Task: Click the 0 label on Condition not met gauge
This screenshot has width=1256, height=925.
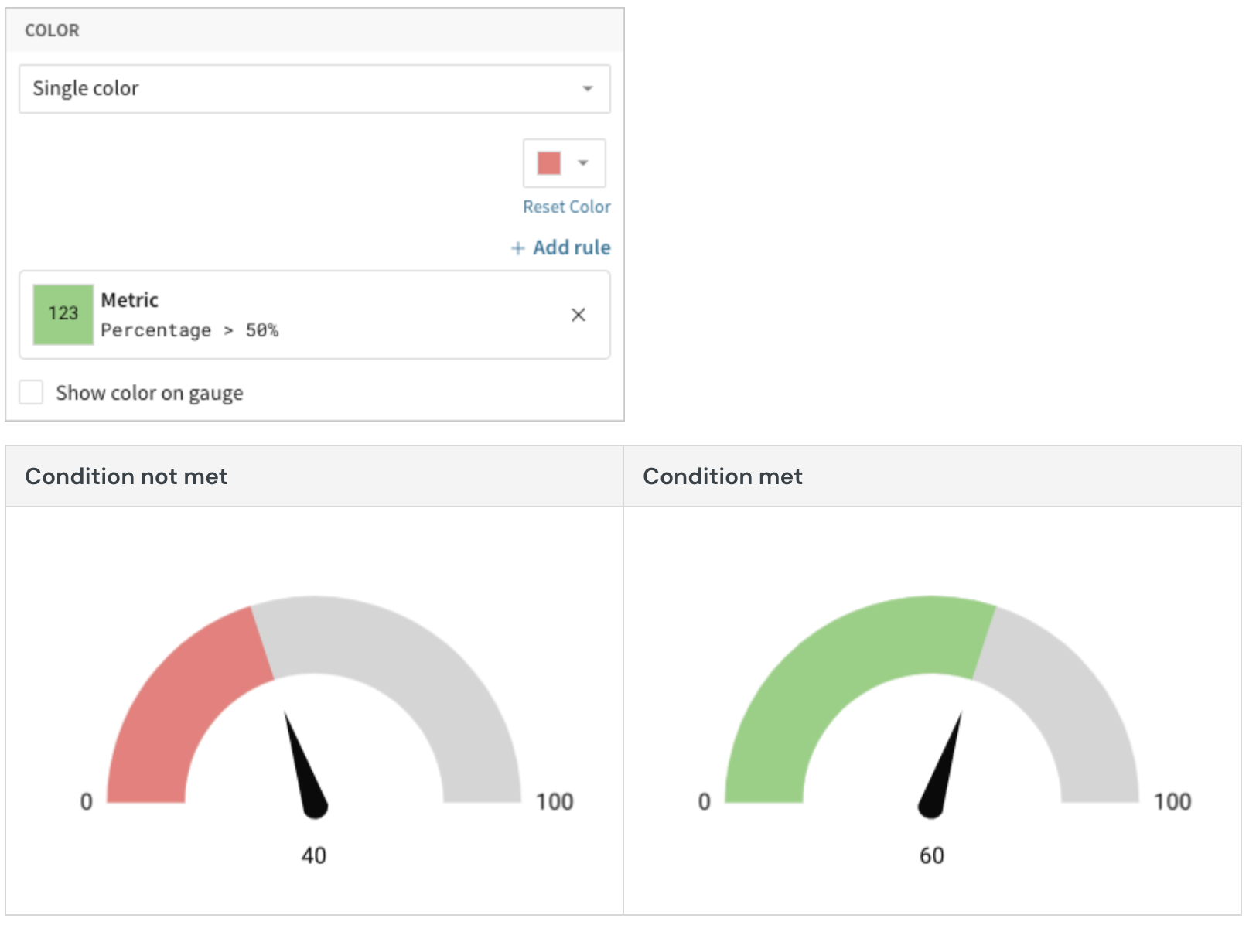Action: pos(86,801)
